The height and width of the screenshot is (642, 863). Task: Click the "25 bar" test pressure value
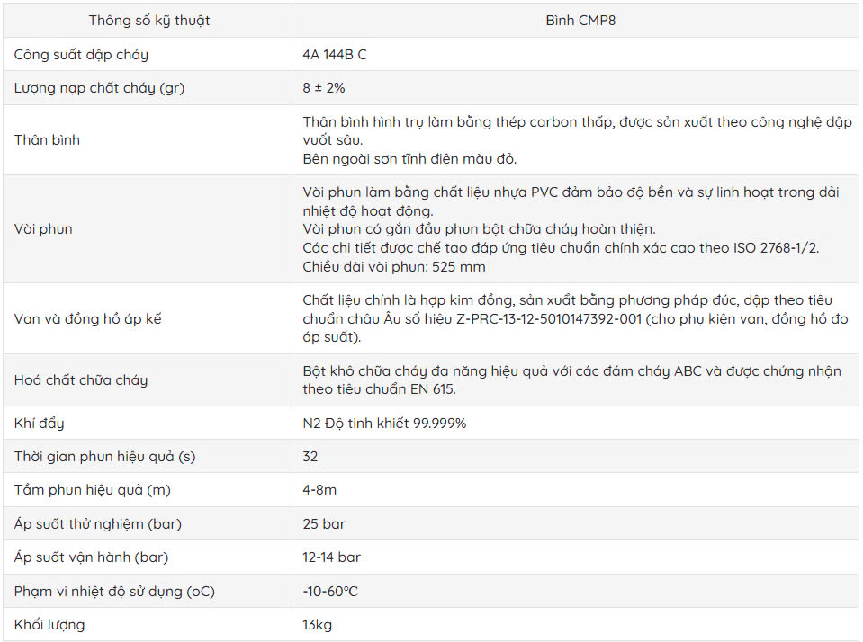point(324,524)
